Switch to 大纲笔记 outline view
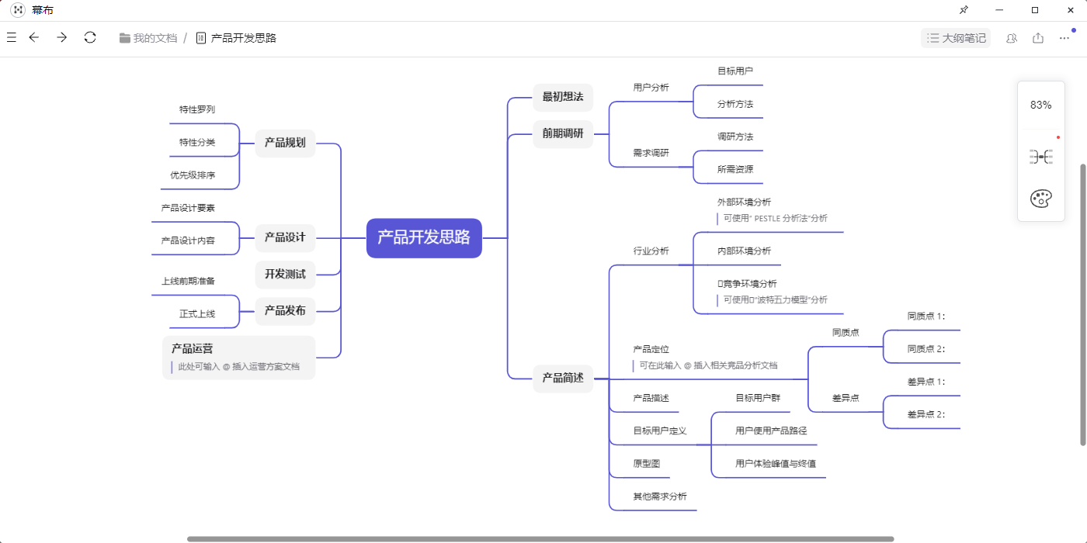 (956, 38)
